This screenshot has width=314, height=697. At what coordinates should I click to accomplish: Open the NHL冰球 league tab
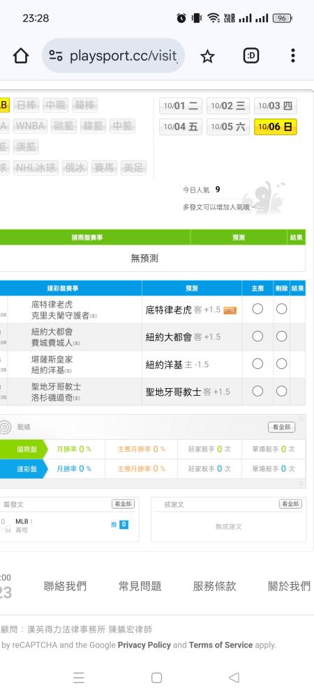pos(36,167)
